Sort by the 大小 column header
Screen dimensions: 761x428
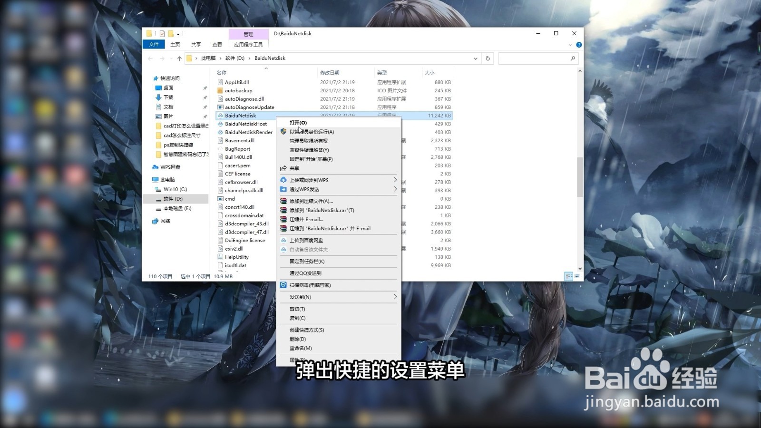429,73
